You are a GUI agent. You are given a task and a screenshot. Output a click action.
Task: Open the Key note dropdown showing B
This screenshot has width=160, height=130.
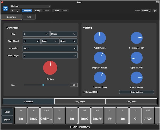click(36, 34)
